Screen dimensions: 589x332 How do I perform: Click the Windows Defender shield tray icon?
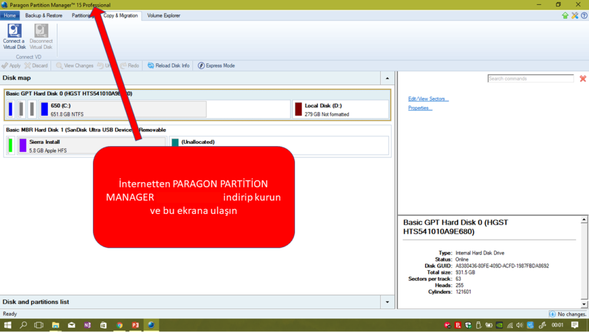[468, 326]
